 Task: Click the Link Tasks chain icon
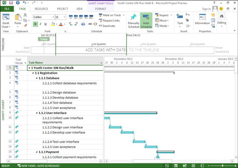[x=90, y=24]
